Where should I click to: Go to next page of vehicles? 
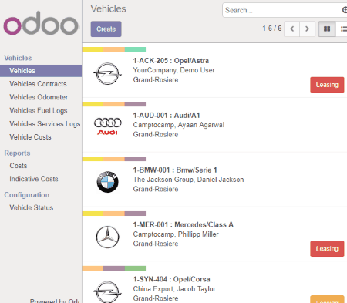307,29
